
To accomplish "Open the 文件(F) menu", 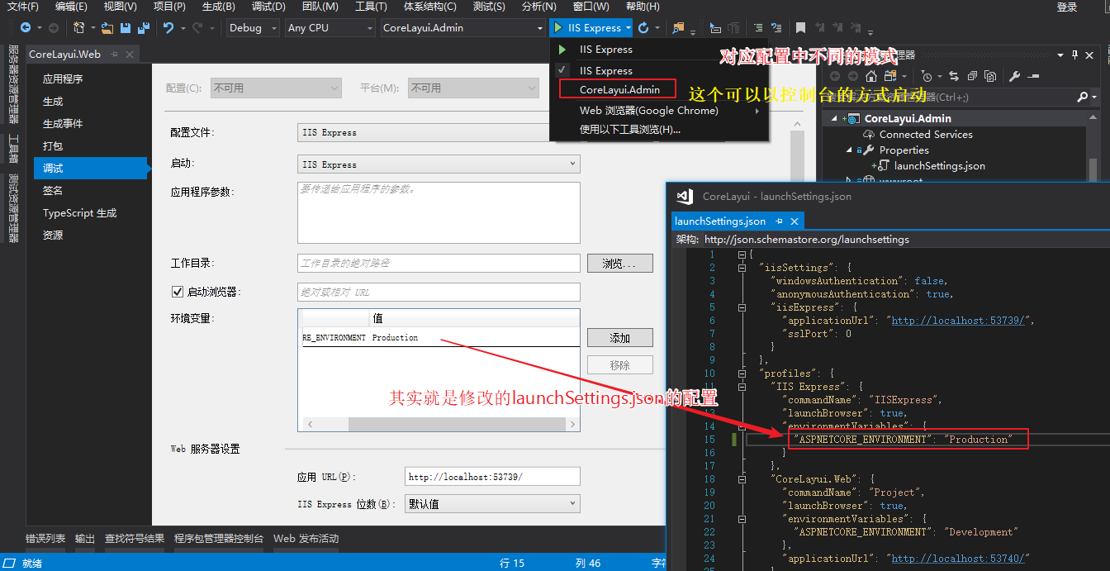I will click(x=23, y=7).
